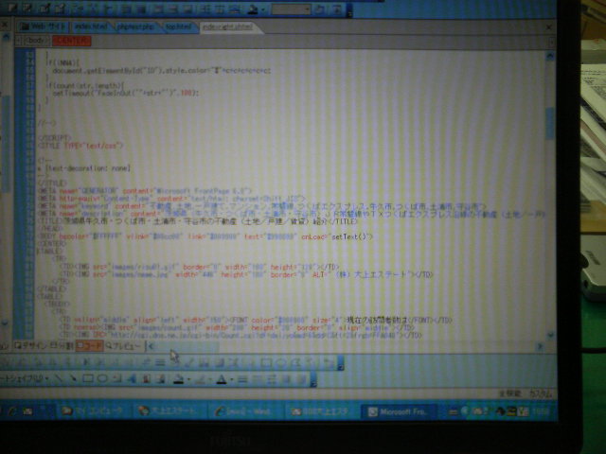Click the icon right of the top combo box
Screen dimensions: 606x454
(x=320, y=9)
